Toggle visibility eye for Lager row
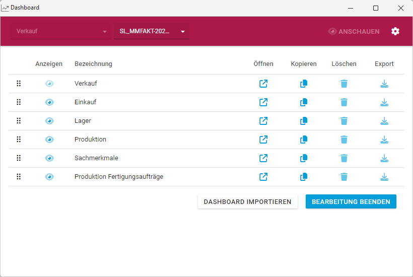 (x=49, y=121)
